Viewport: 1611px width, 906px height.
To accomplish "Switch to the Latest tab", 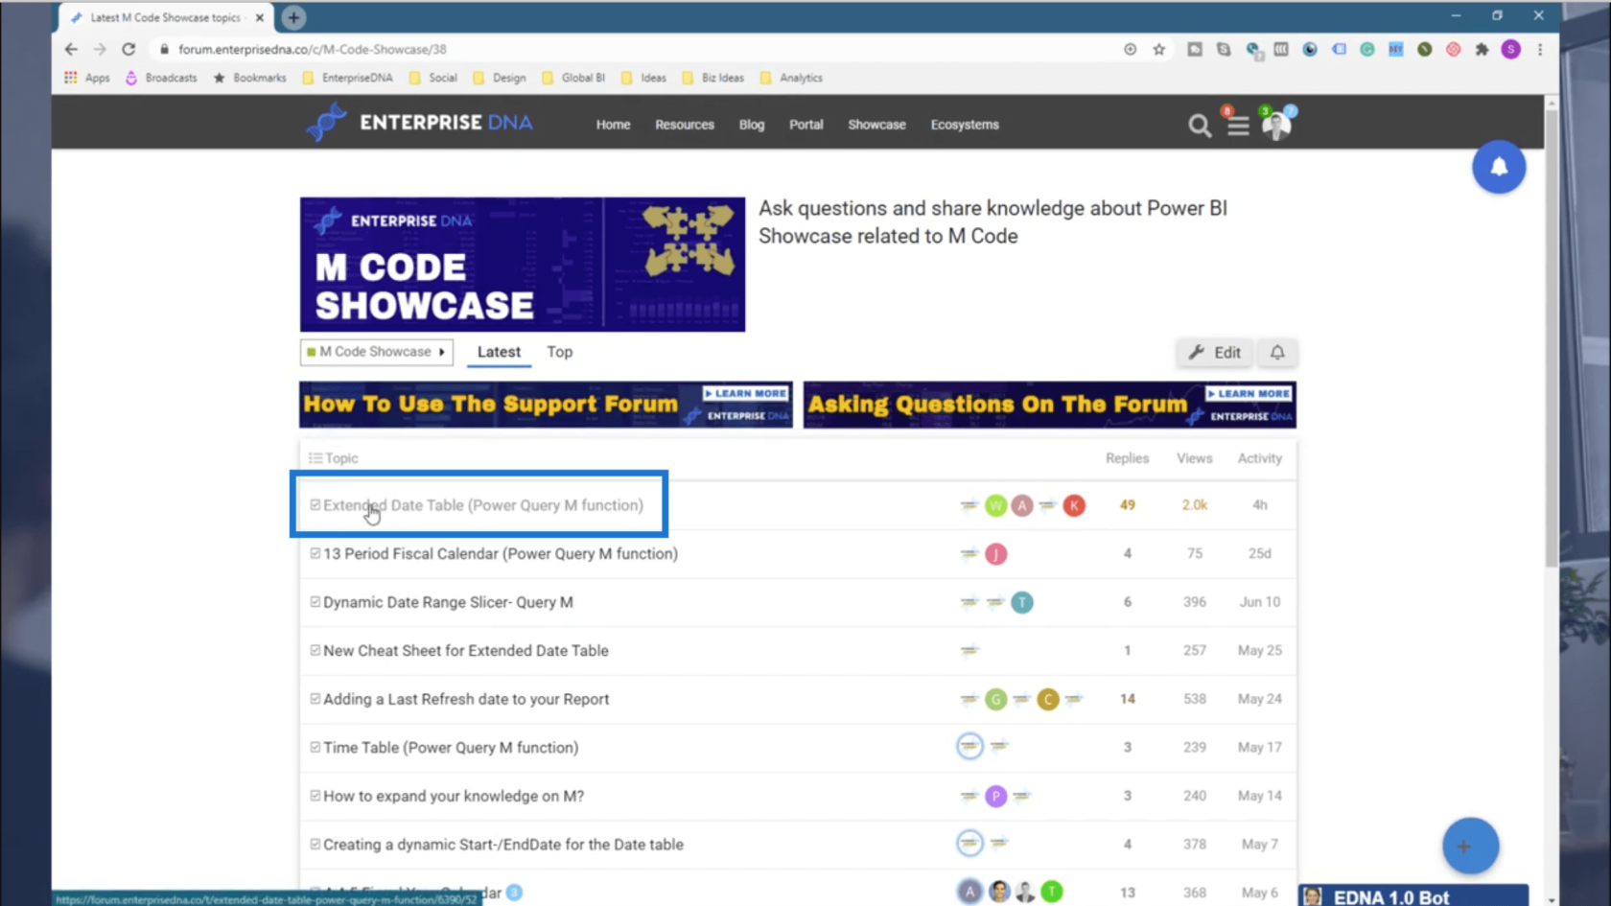I will (x=499, y=352).
